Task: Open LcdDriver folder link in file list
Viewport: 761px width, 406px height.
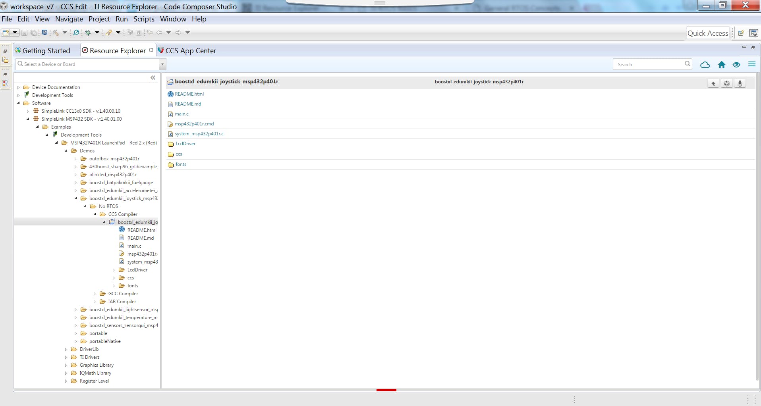Action: pos(185,144)
